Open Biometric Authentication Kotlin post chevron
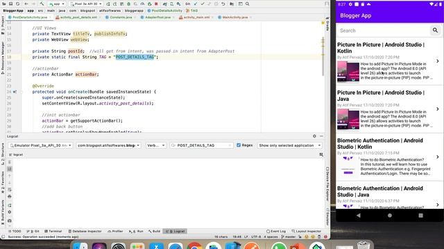The width and height of the screenshot is (444, 249). 438,157
